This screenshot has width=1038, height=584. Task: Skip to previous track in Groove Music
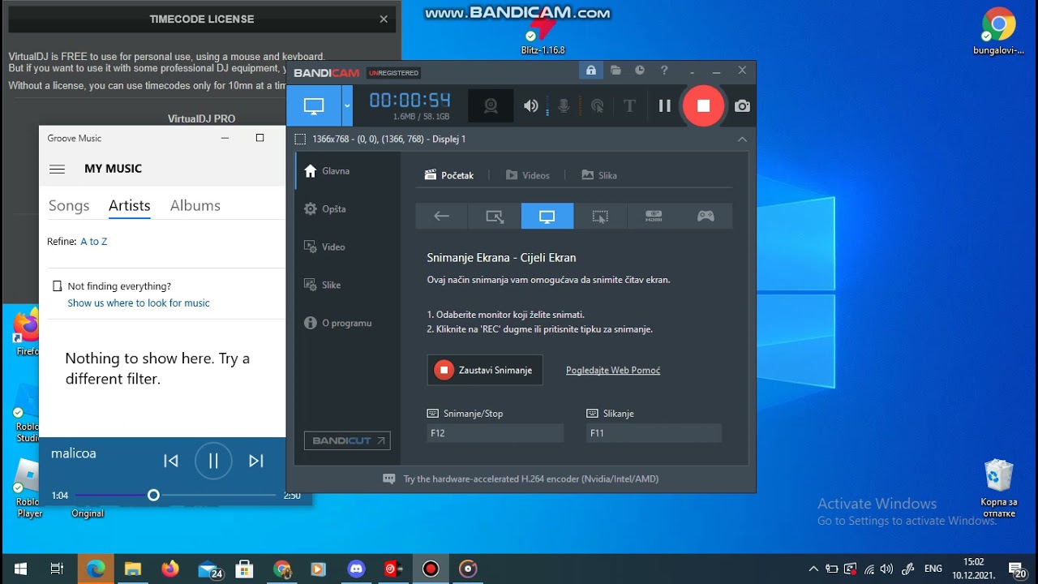171,461
